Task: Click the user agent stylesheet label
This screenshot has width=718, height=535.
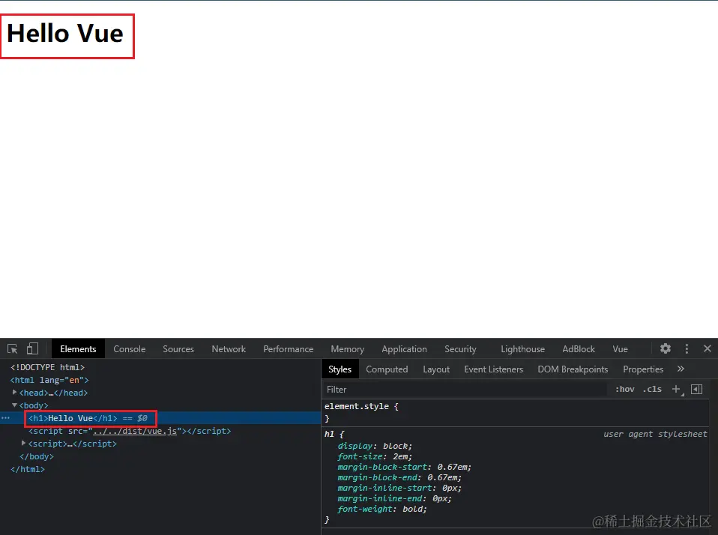Action: 655,433
